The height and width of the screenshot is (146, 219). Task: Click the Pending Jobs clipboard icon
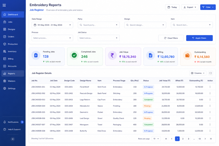click(x=36, y=55)
